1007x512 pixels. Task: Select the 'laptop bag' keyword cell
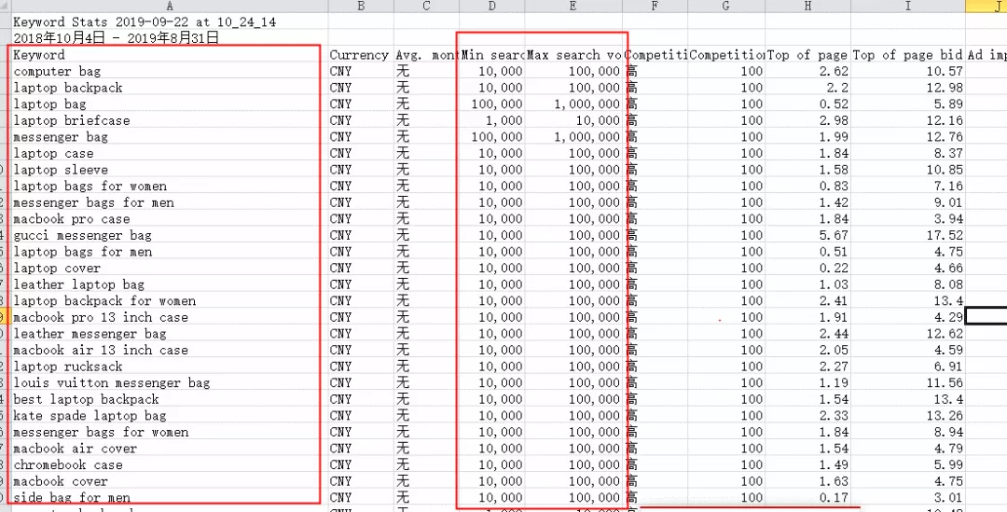pyautogui.click(x=170, y=104)
